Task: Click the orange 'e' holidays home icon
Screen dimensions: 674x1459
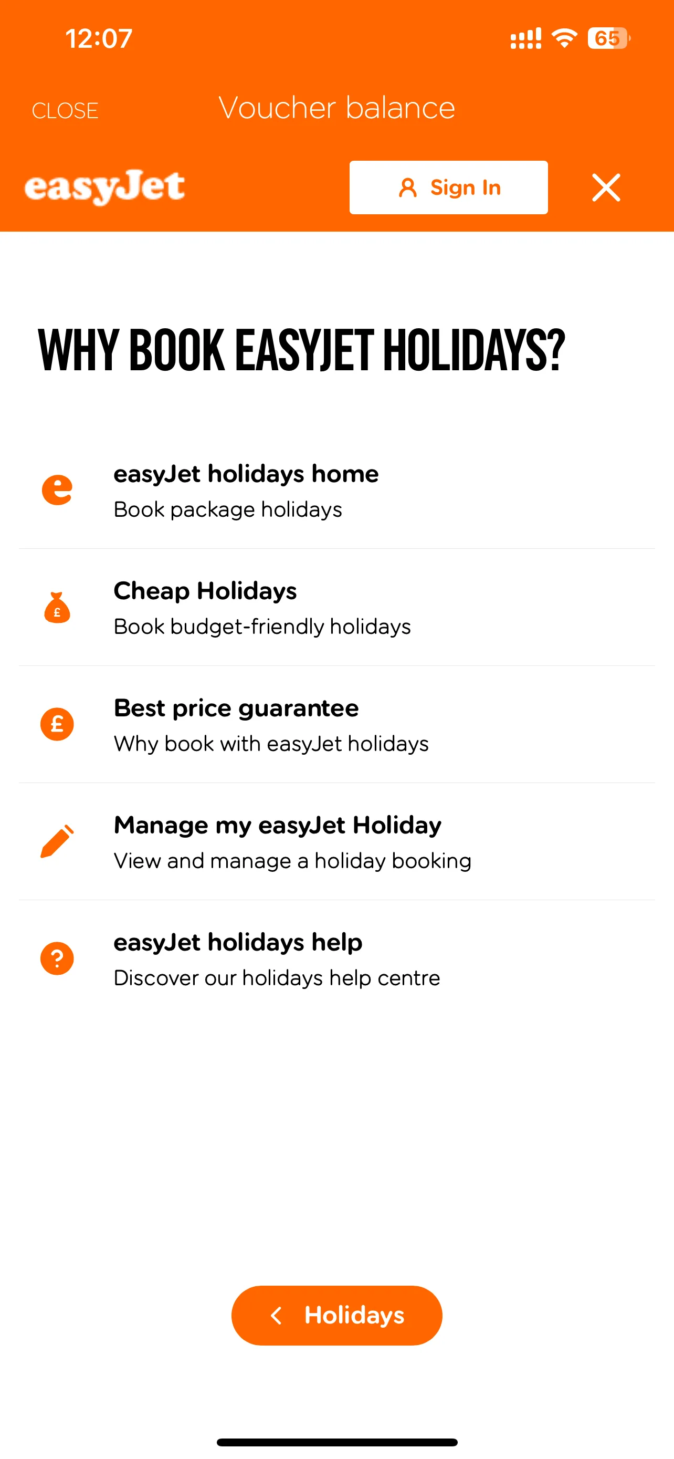Action: point(57,490)
